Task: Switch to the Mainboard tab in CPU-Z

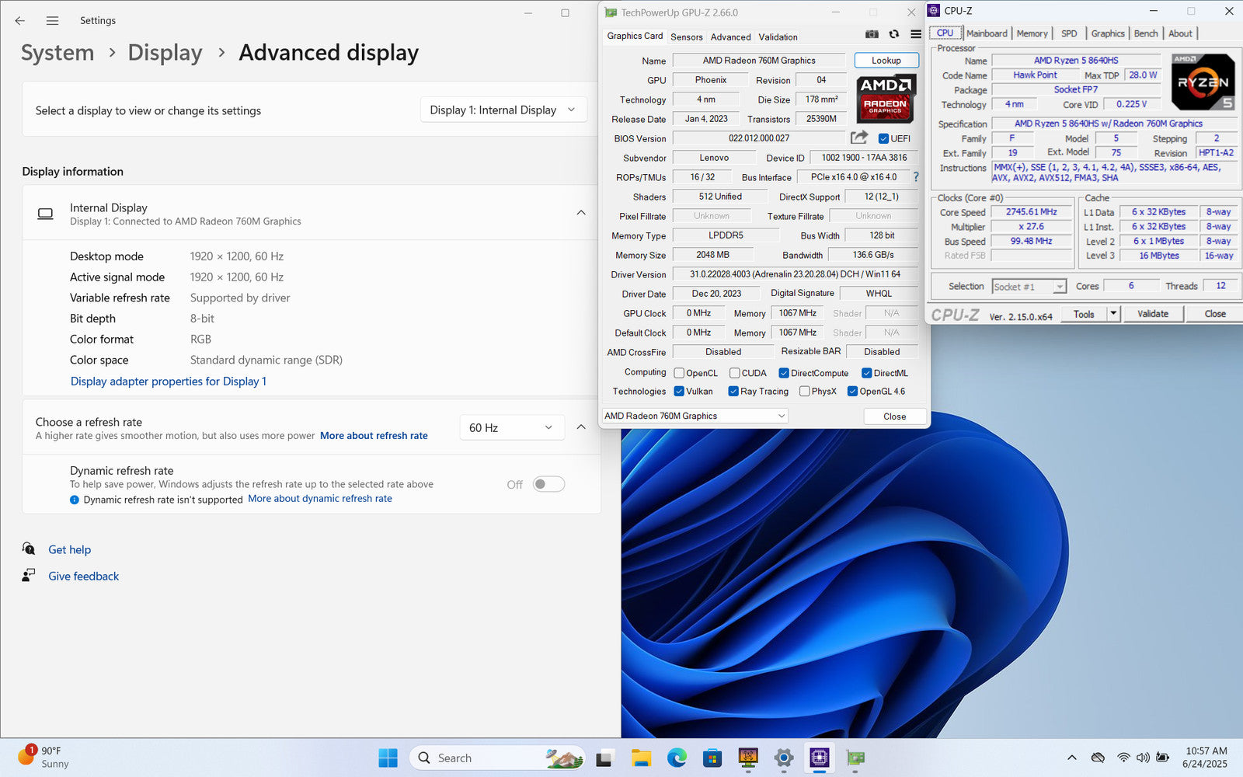Action: (987, 33)
